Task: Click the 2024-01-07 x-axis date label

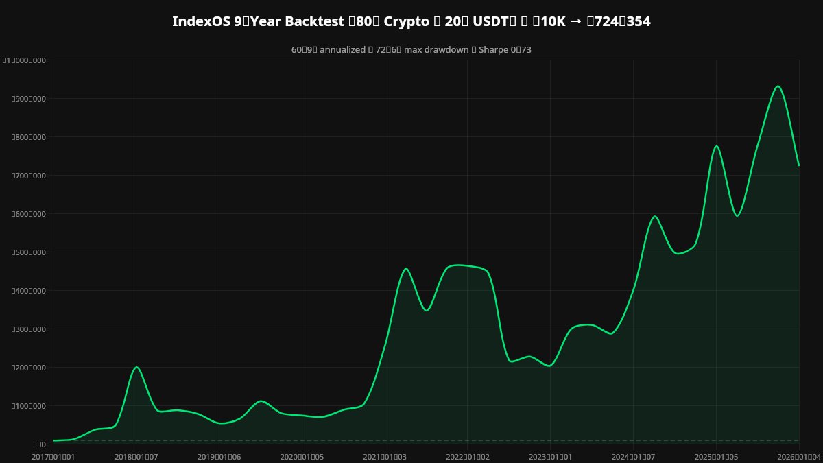Action: tap(633, 456)
